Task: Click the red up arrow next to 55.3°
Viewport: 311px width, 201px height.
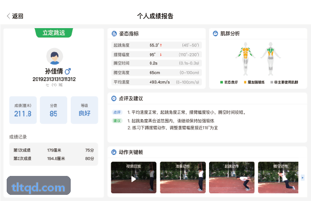Action: click(161, 45)
